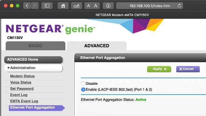
Task: Open ADVANCED Home in sidebar
Action: pos(33,59)
